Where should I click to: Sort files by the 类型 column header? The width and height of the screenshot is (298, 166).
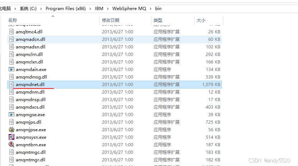158,20
